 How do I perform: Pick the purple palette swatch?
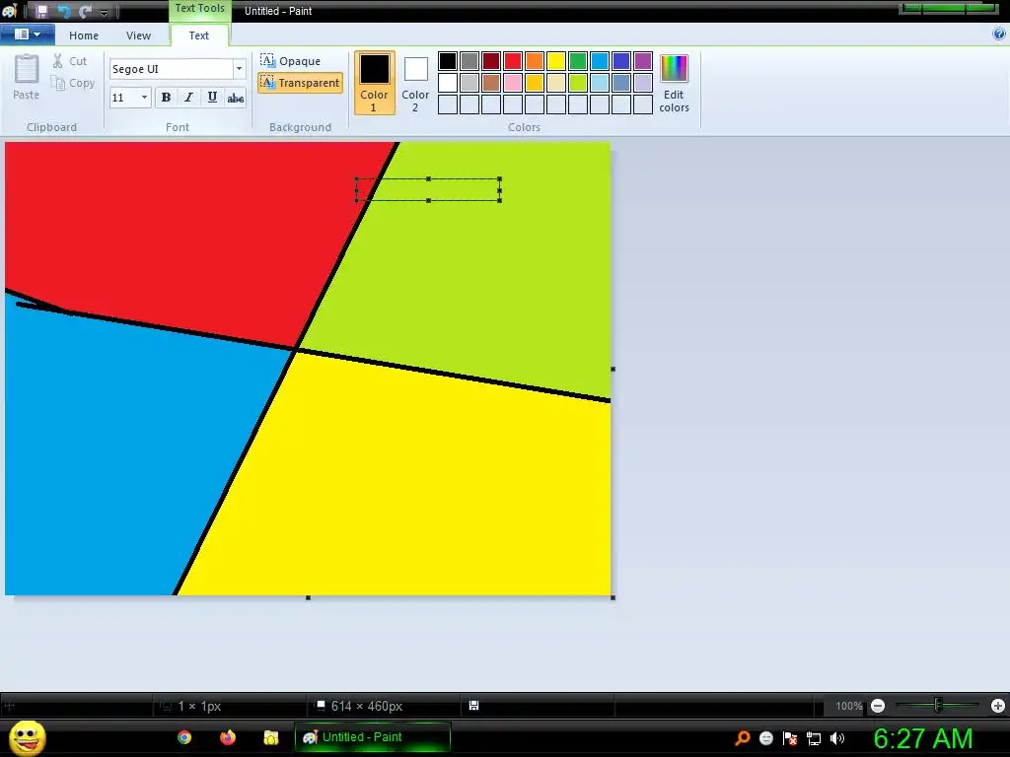pos(643,61)
